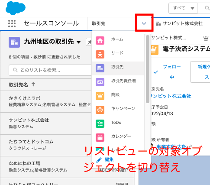The image size is (210, 185).
Task: Open the 事業本部 太郎 owner link
Action: [x=172, y=146]
